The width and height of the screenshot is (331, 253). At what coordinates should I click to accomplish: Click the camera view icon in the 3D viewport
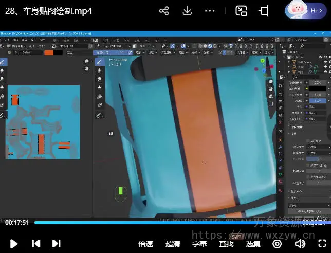(x=271, y=96)
